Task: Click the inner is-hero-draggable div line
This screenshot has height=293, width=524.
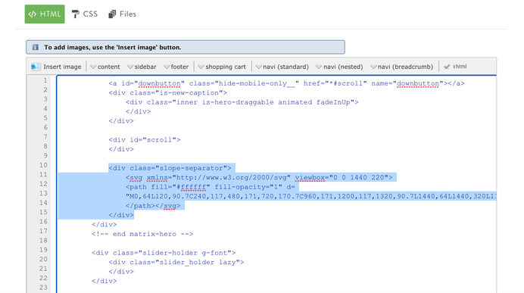Action: [x=242, y=102]
